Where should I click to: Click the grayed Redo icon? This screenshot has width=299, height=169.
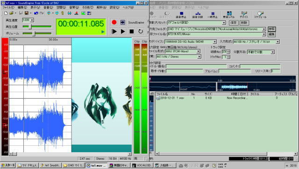[42, 13]
